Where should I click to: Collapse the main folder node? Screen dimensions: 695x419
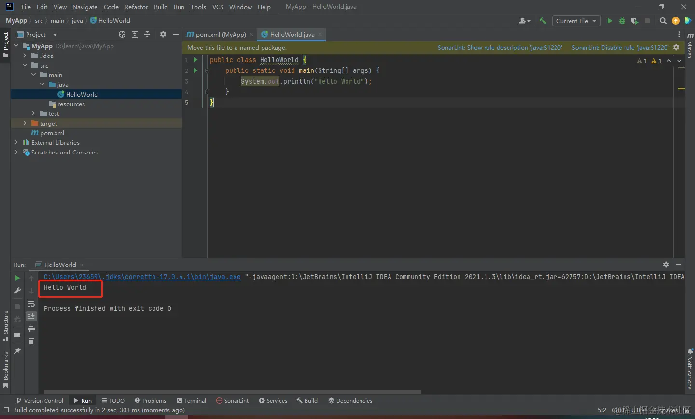point(33,75)
